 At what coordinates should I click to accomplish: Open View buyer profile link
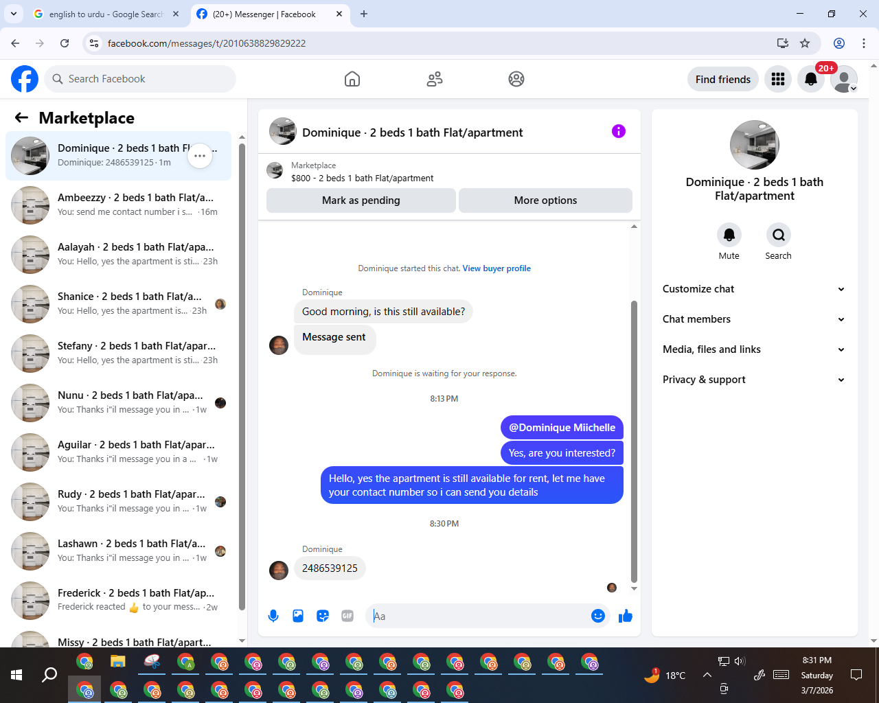click(496, 268)
